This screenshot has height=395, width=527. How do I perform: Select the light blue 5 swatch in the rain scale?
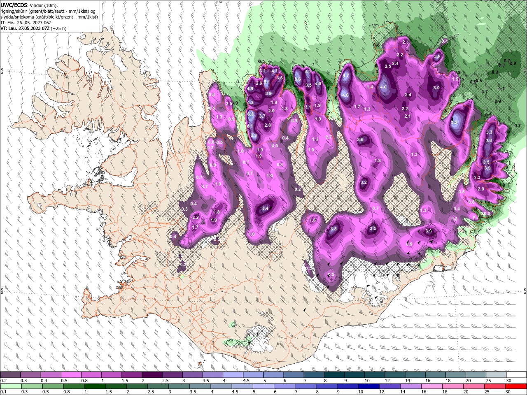[x=263, y=386]
